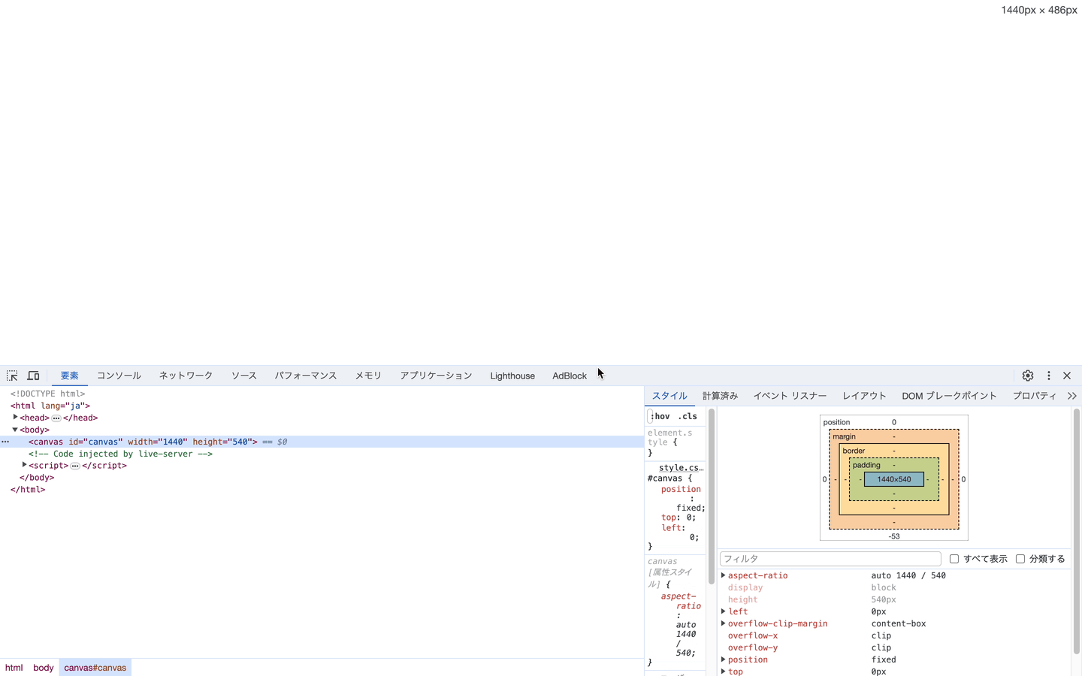Click canvas#canvas in the breadcrumb bar

point(95,668)
